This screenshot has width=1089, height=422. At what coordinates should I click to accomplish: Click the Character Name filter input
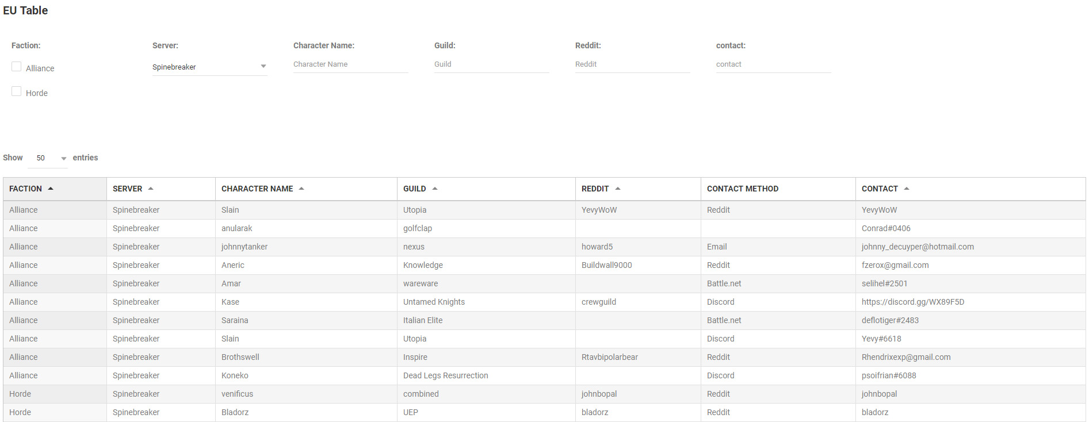(350, 64)
